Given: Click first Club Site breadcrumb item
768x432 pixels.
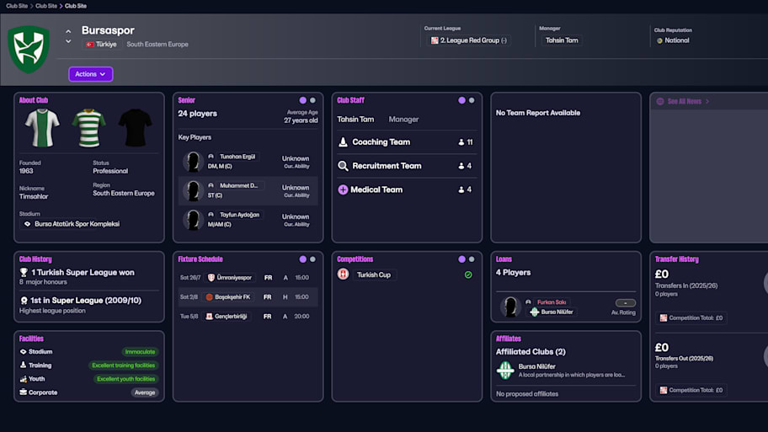Looking at the screenshot, I should tap(16, 6).
